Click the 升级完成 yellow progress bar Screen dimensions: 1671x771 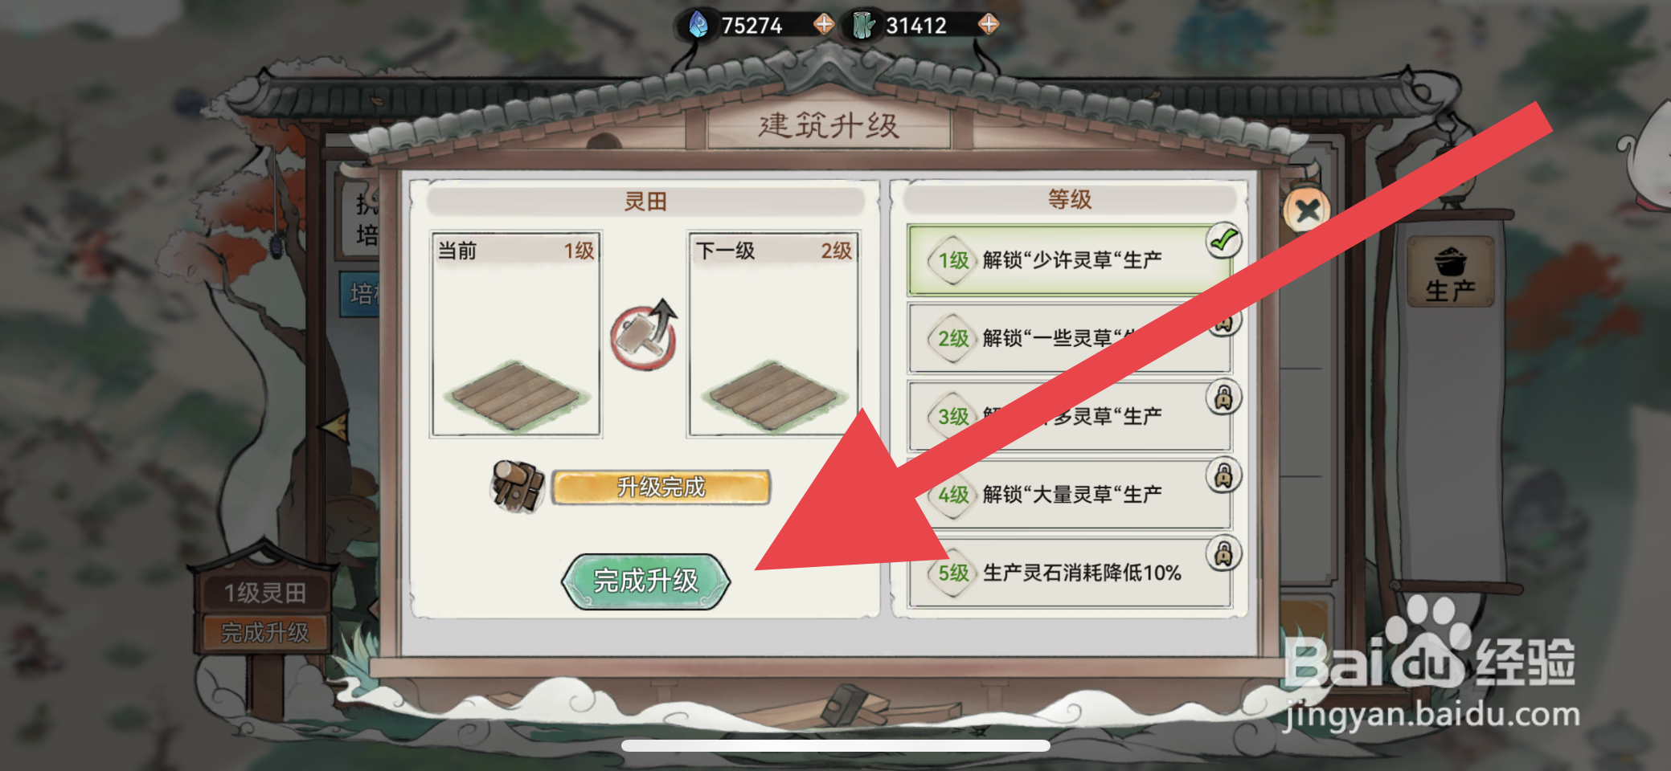coord(661,487)
